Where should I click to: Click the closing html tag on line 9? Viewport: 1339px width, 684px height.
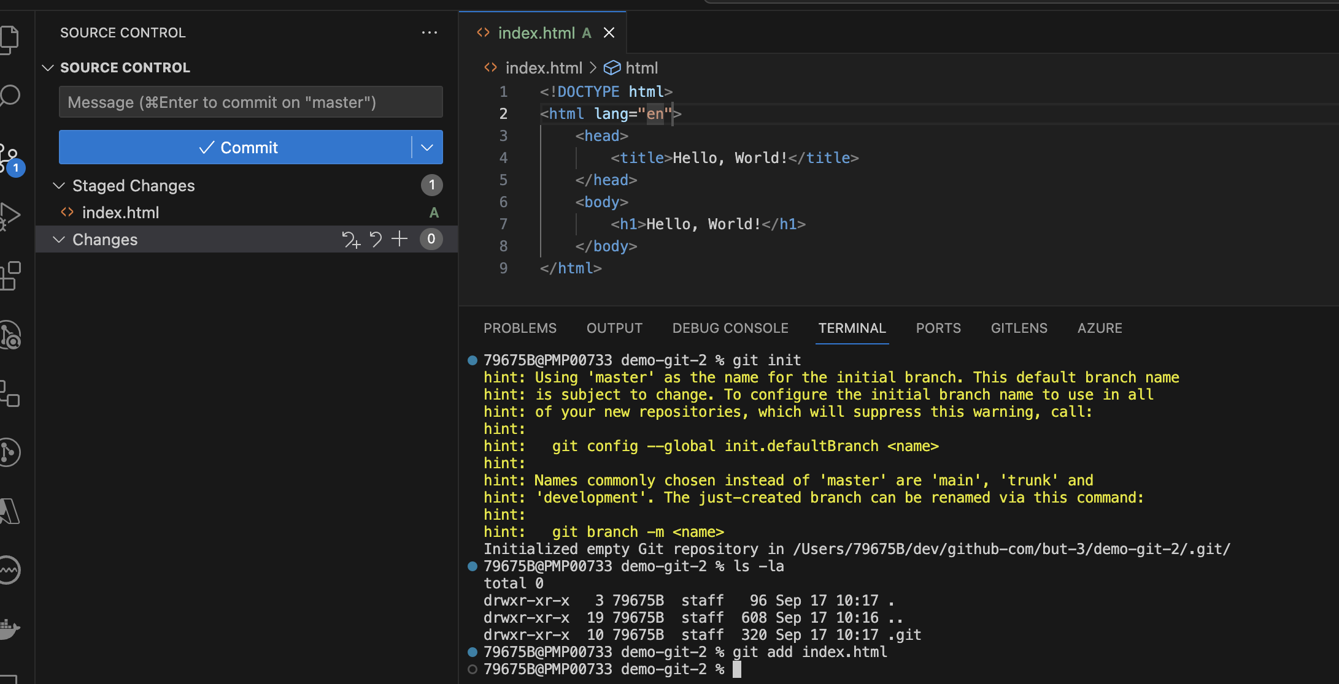coord(571,268)
